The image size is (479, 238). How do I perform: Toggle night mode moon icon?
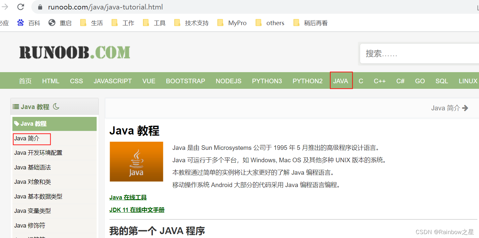pyautogui.click(x=56, y=106)
